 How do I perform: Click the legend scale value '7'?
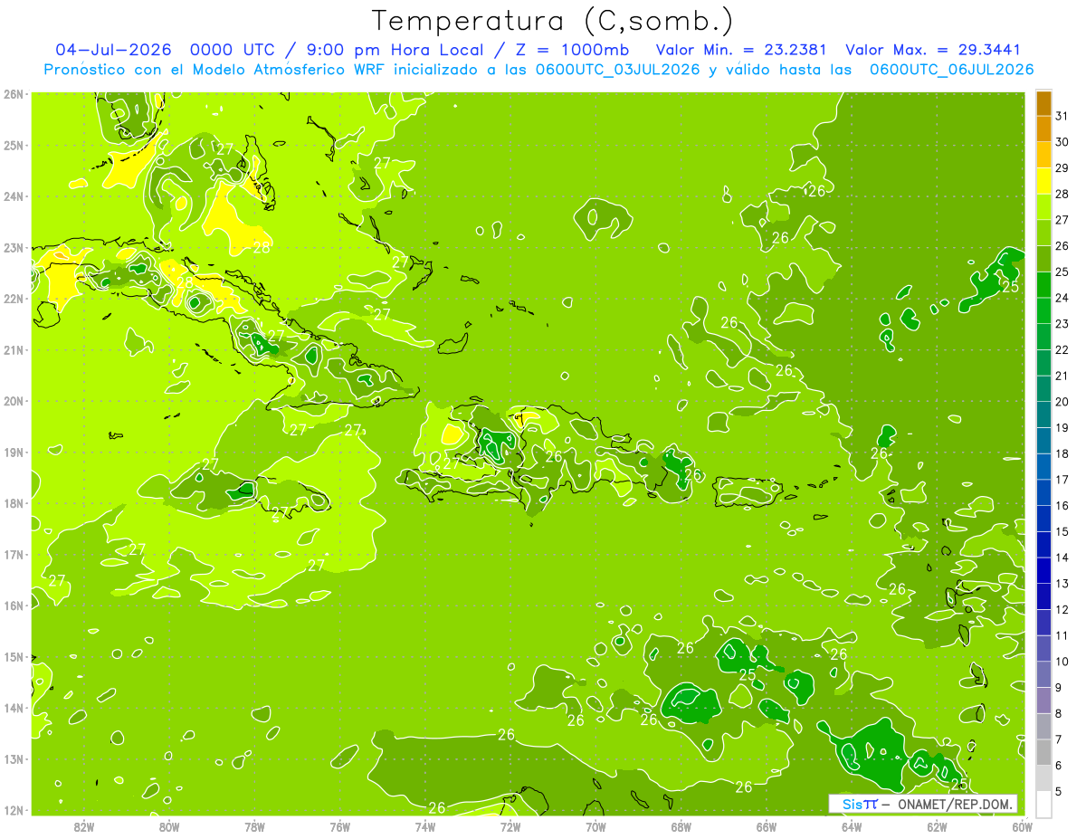[1059, 739]
